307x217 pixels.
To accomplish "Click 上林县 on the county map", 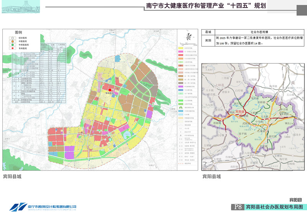I will (220, 85).
